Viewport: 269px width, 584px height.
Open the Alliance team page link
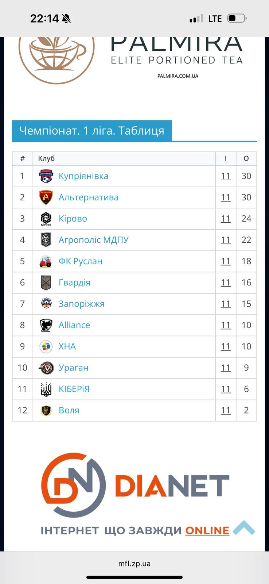click(74, 325)
